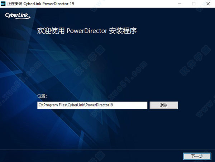The width and height of the screenshot is (215, 162).
Task: Click the PowerDirector icon in the title bar
Action: [x=3, y=4]
